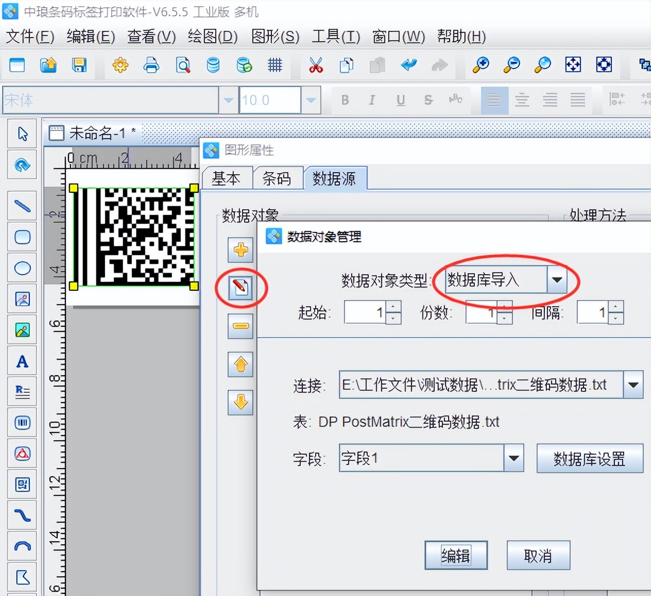Switch to the 条码 tab

coord(277,178)
